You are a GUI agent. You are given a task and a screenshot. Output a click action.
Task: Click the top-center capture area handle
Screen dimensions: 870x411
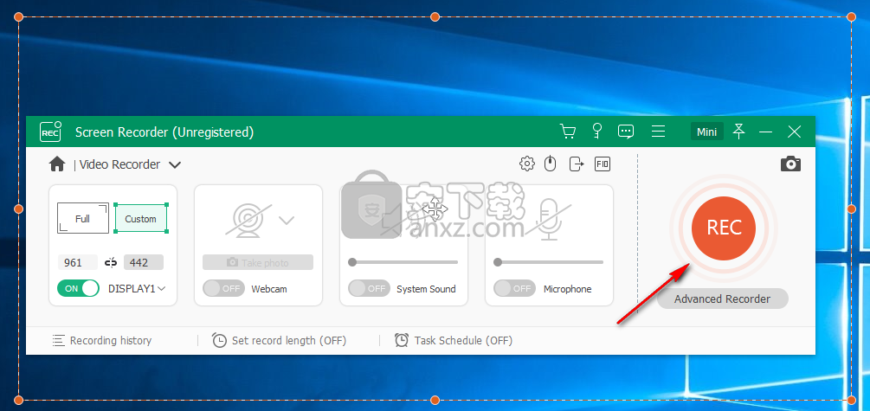pos(435,17)
